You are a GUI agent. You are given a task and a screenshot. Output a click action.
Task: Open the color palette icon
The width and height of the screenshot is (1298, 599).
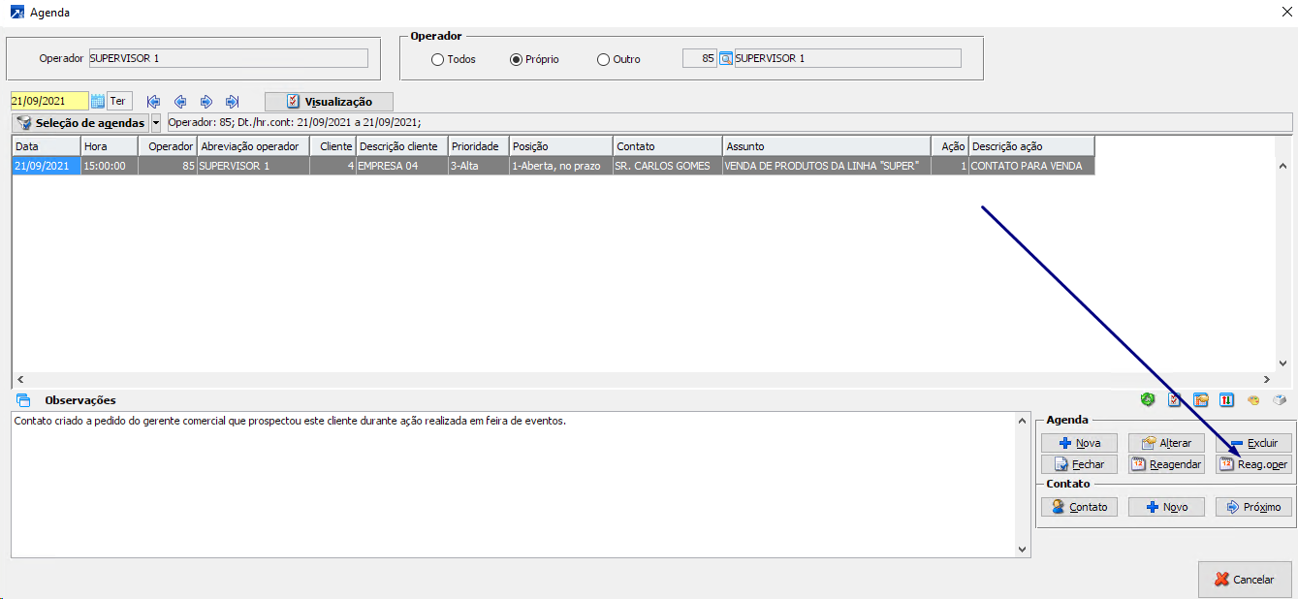(1253, 399)
